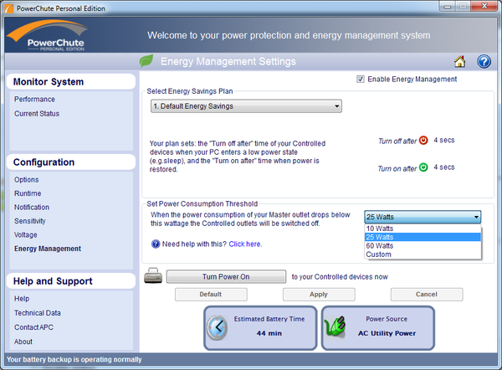Choose 10 Watts from the threshold list
The image size is (502, 370).
423,229
